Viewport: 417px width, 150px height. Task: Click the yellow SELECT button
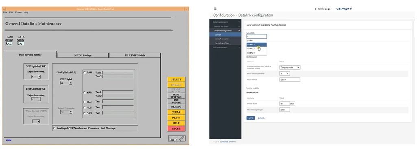coord(176,79)
